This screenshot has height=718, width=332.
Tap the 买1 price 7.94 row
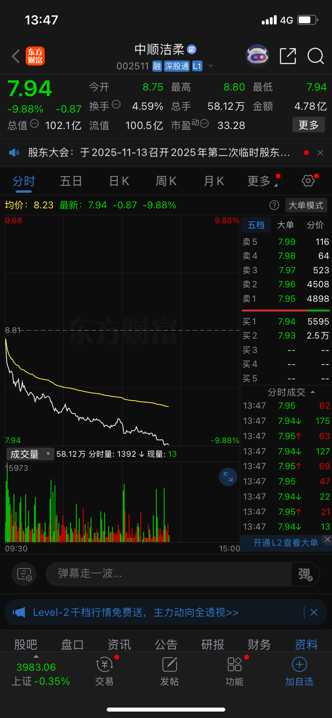click(x=286, y=321)
